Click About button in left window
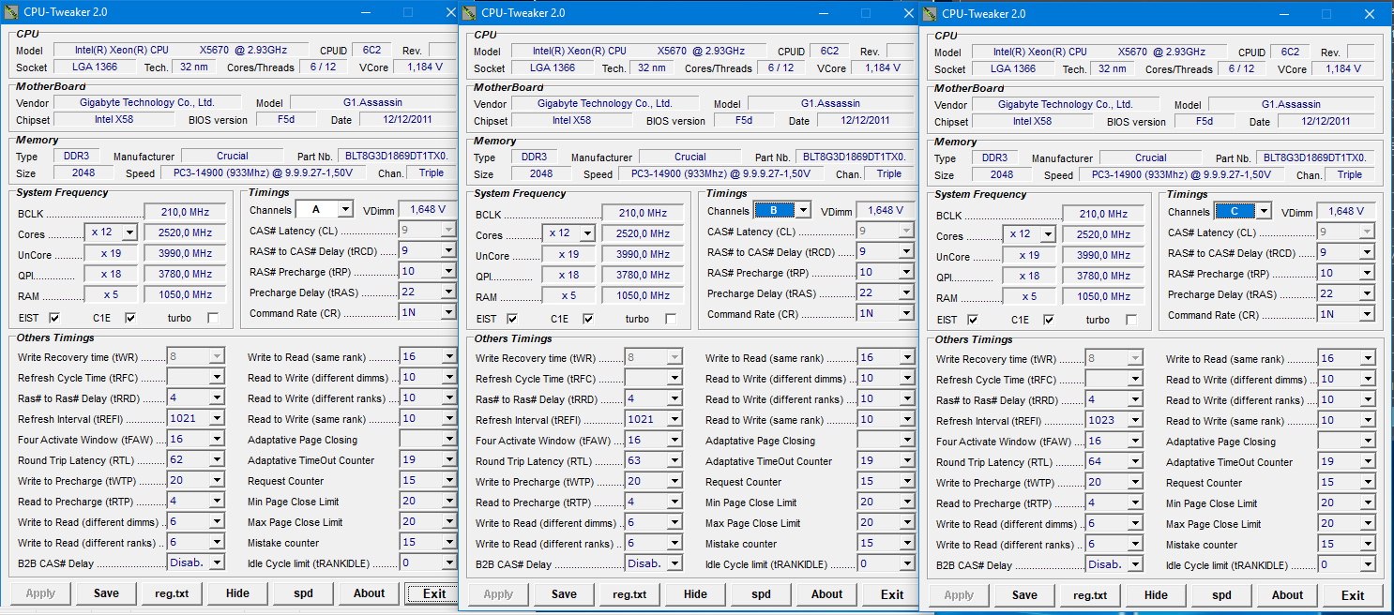Screen dimensions: 1394x615 pos(369,593)
